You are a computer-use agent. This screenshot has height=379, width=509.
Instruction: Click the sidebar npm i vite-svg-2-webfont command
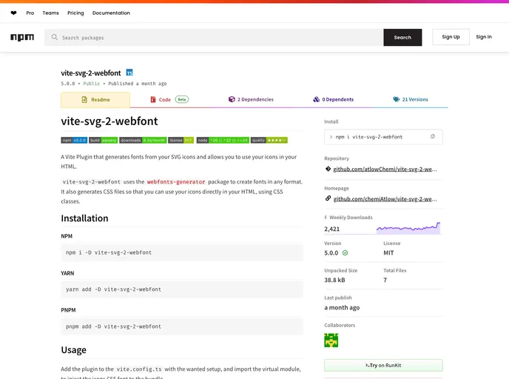pos(369,137)
